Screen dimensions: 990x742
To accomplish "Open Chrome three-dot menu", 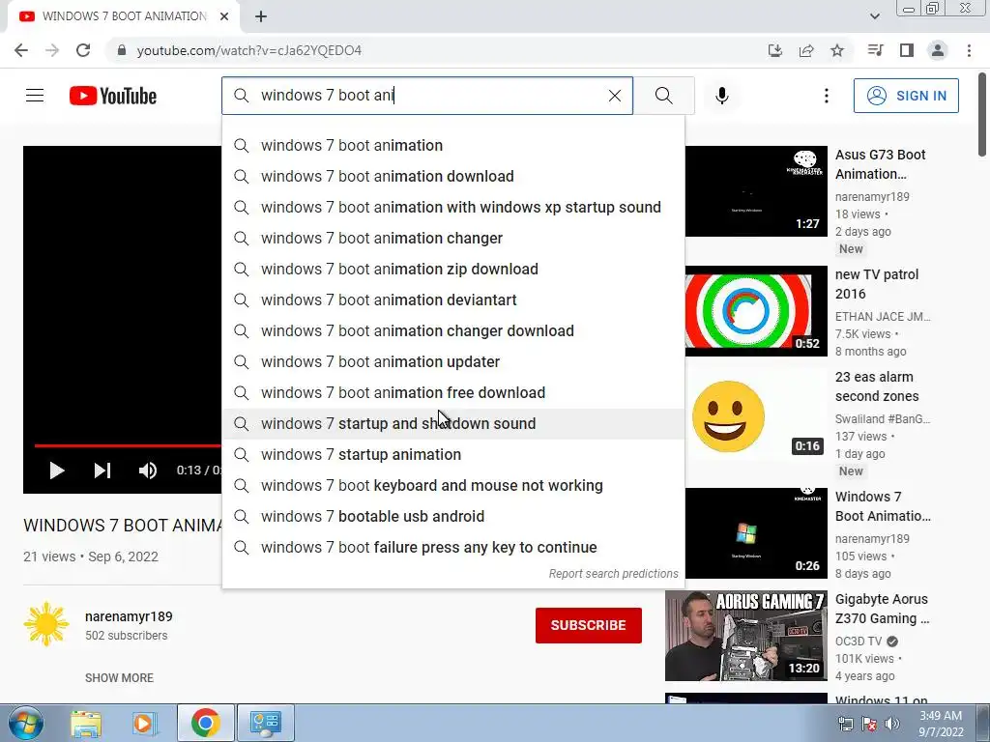I will [x=969, y=50].
